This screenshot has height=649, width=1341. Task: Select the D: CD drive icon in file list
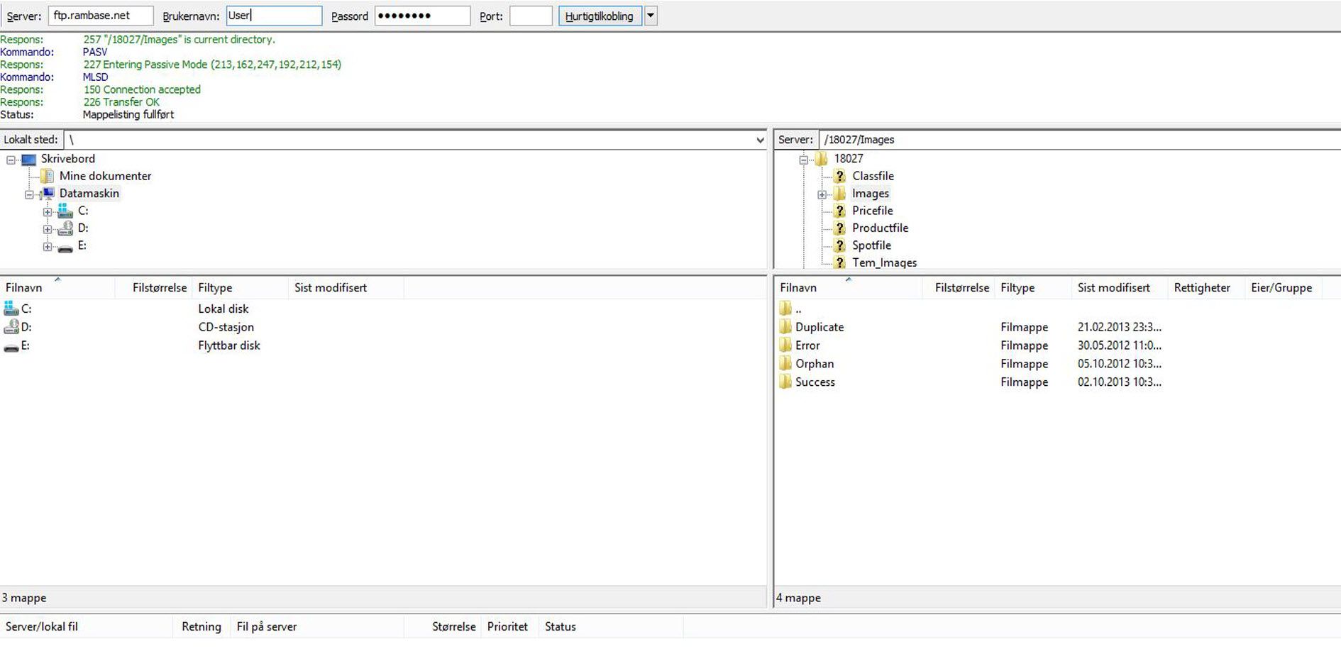click(x=11, y=327)
